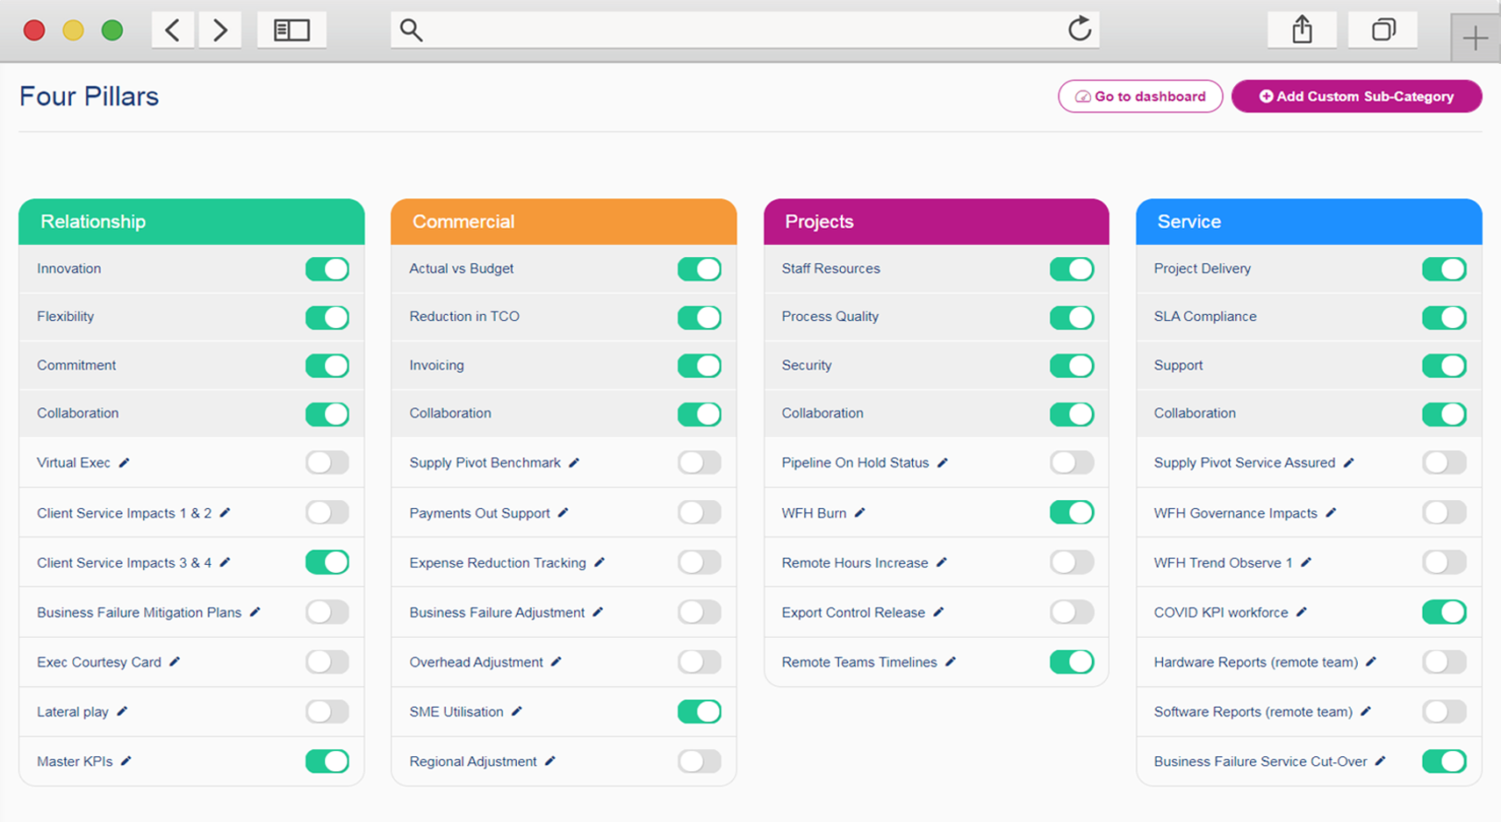
Task: Click pencil next to WFH Governance Impacts
Action: coord(1331,512)
